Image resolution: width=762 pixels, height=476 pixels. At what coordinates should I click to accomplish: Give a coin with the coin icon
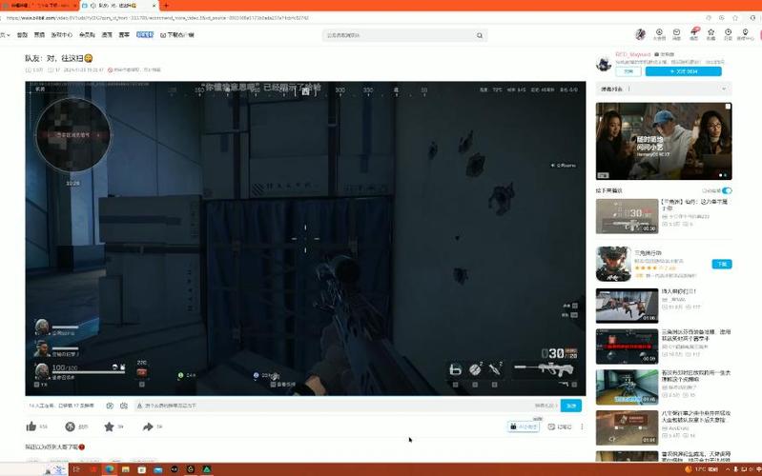click(70, 426)
